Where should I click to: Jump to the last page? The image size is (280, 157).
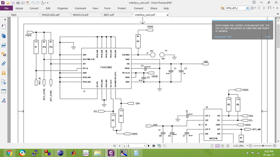point(154,146)
